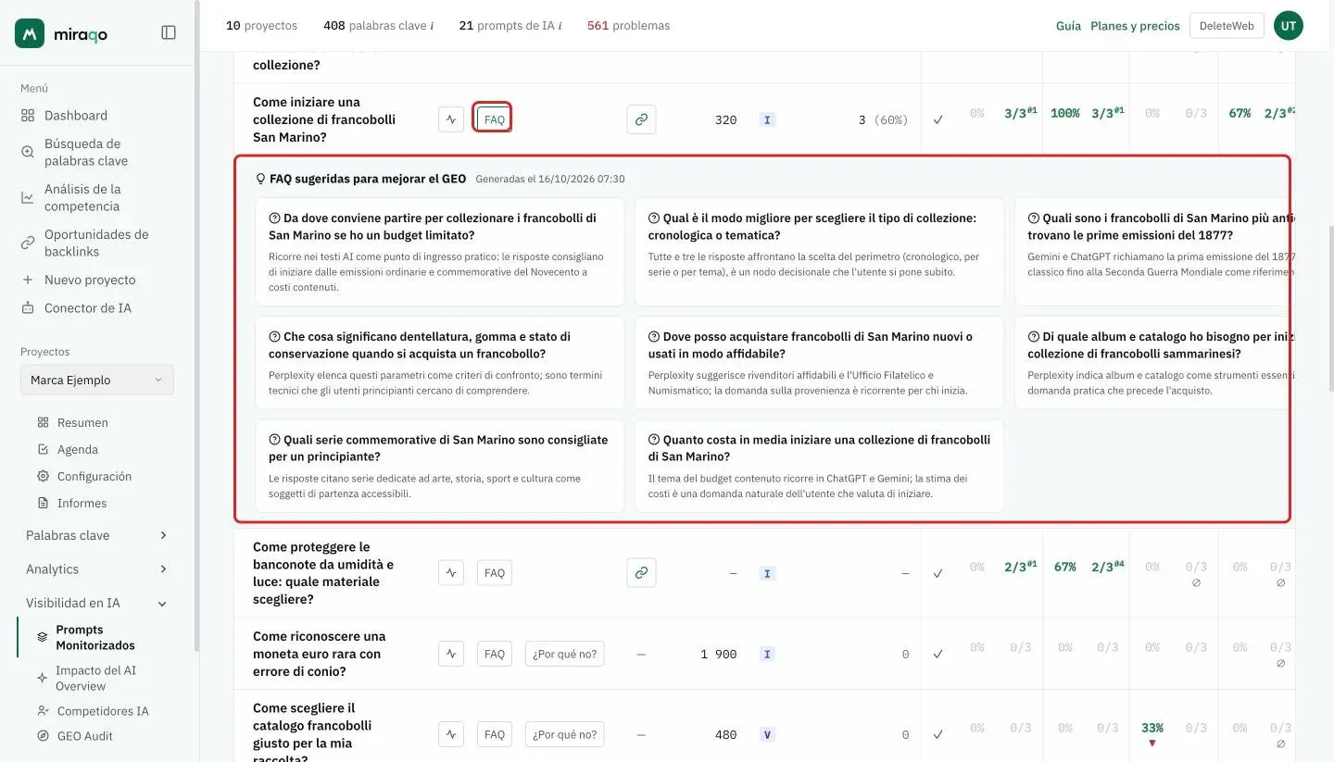This screenshot has height=762, width=1334.
Task: Open FAQ for banconote umidità prompt
Action: (495, 573)
